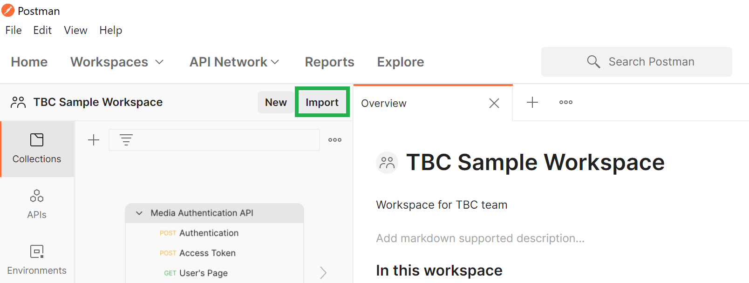Open the Edit menu
This screenshot has width=749, height=283.
[42, 30]
